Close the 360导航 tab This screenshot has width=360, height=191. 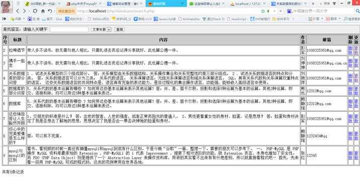coord(59,4)
